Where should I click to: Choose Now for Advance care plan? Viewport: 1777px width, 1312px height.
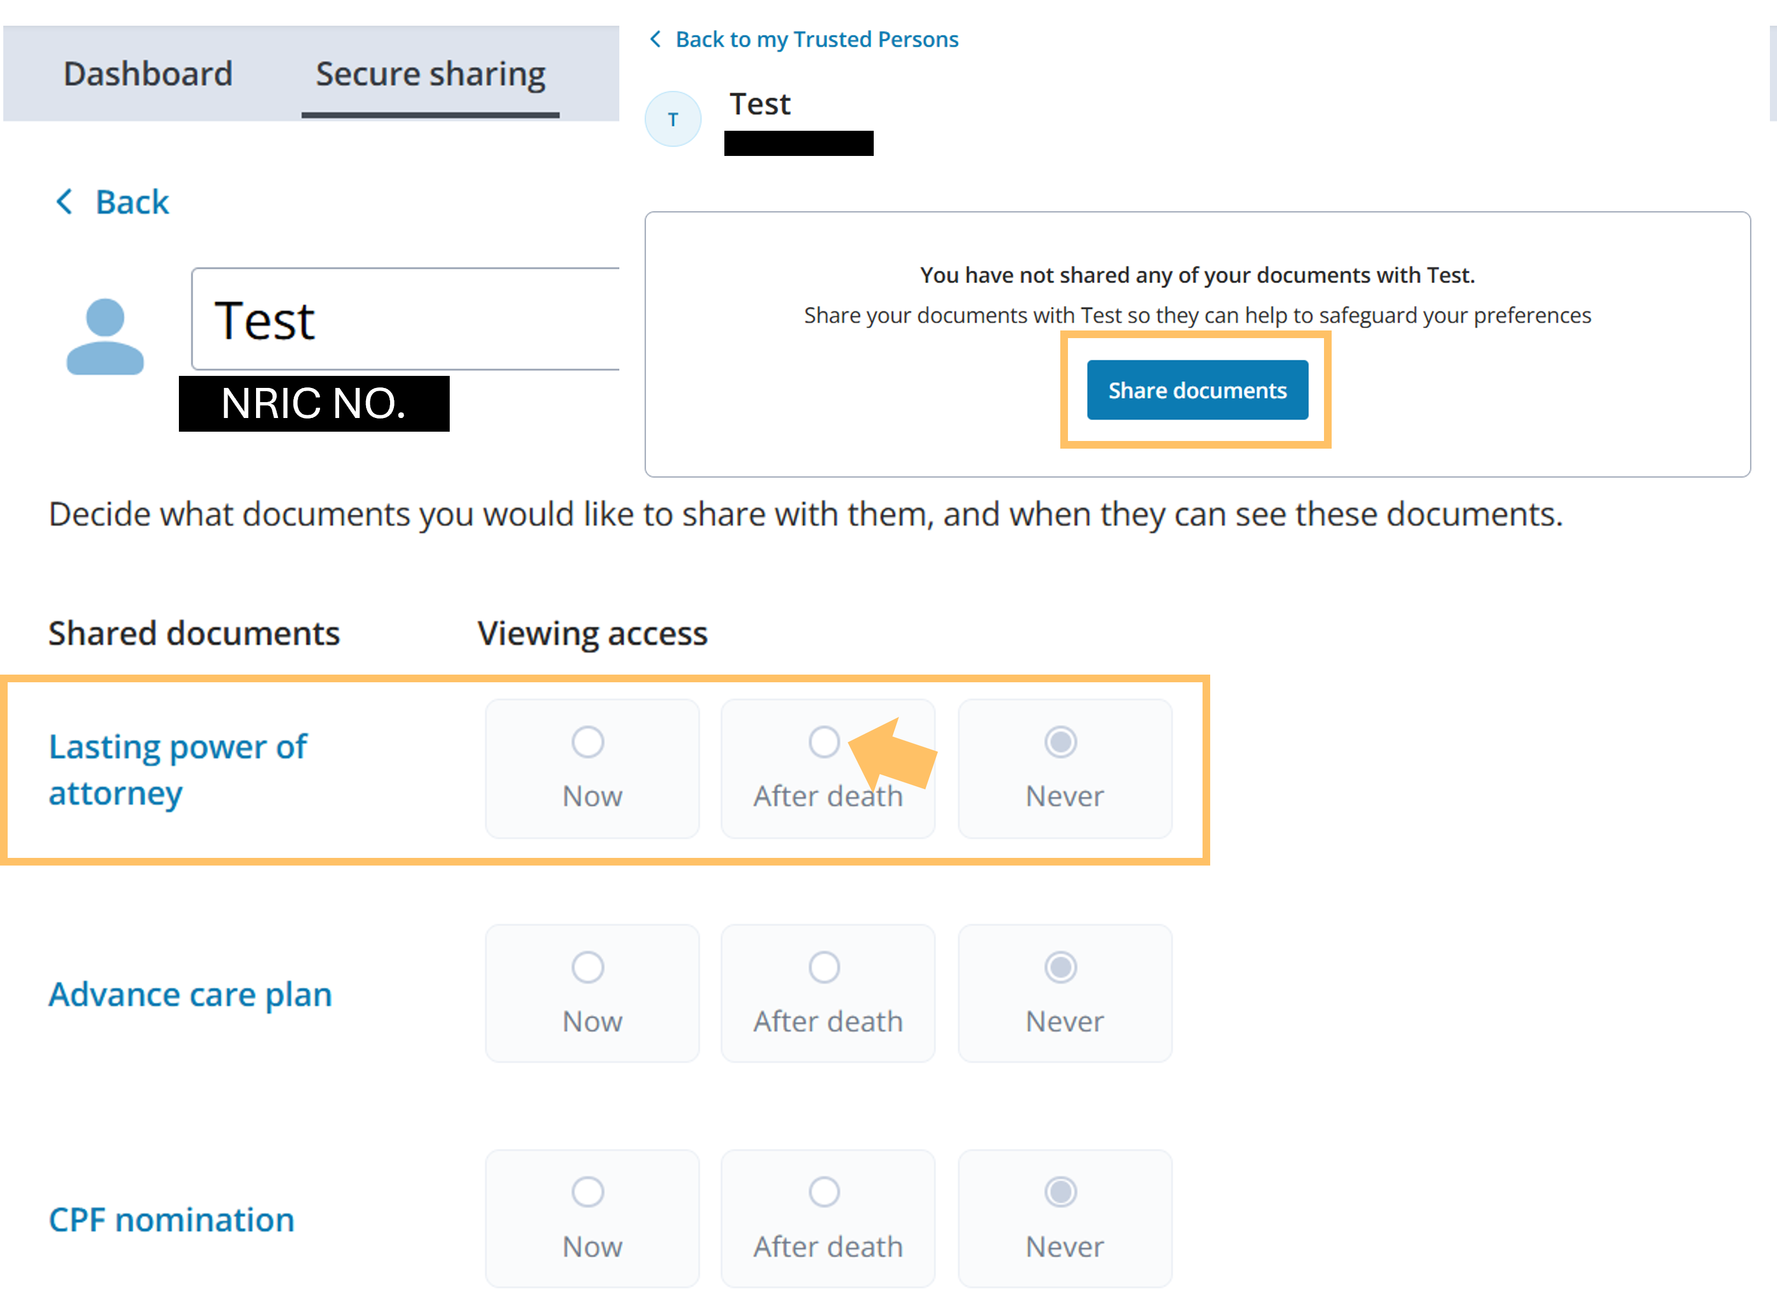point(588,967)
